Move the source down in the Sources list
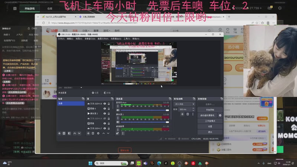 (x=108, y=133)
